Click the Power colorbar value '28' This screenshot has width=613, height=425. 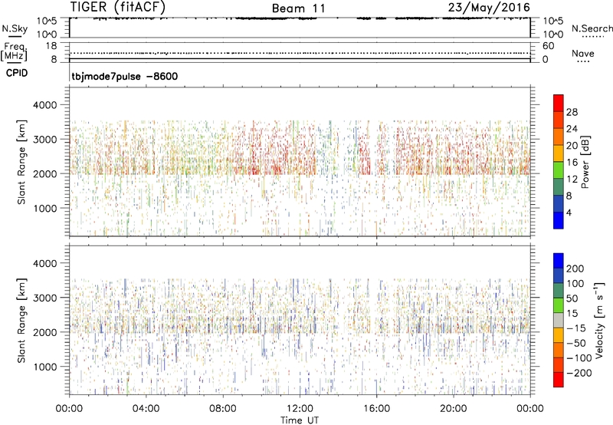click(572, 112)
